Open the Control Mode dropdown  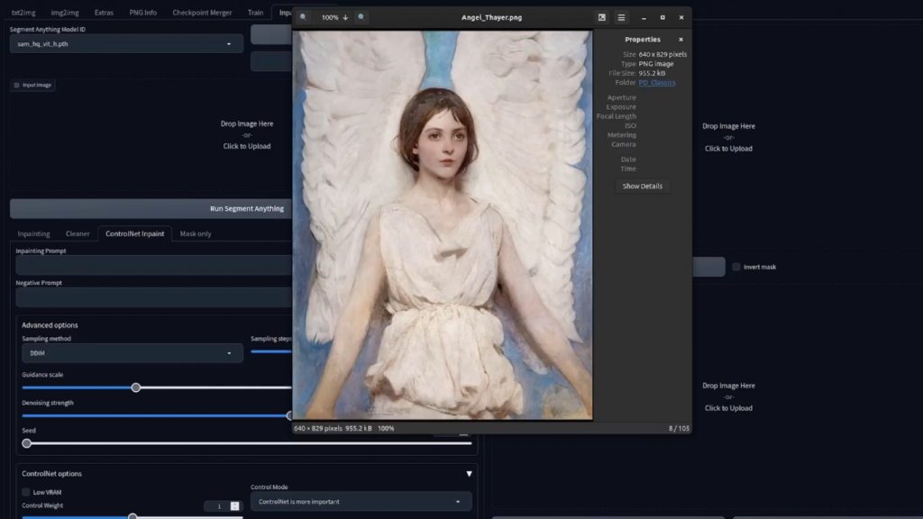click(x=361, y=502)
